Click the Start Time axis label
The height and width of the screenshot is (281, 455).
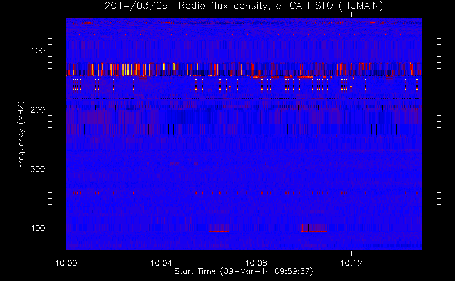pos(244,271)
